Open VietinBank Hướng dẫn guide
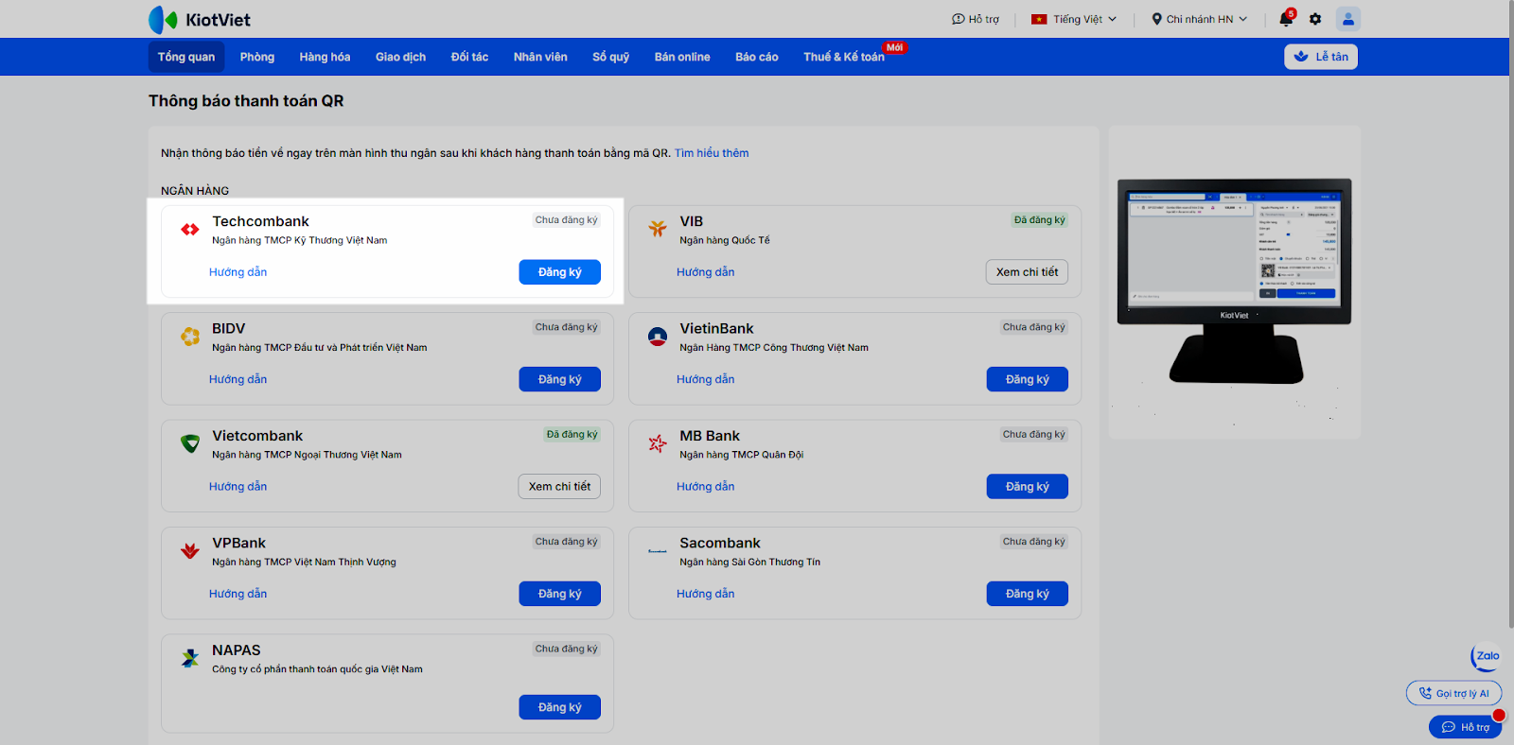 706,379
